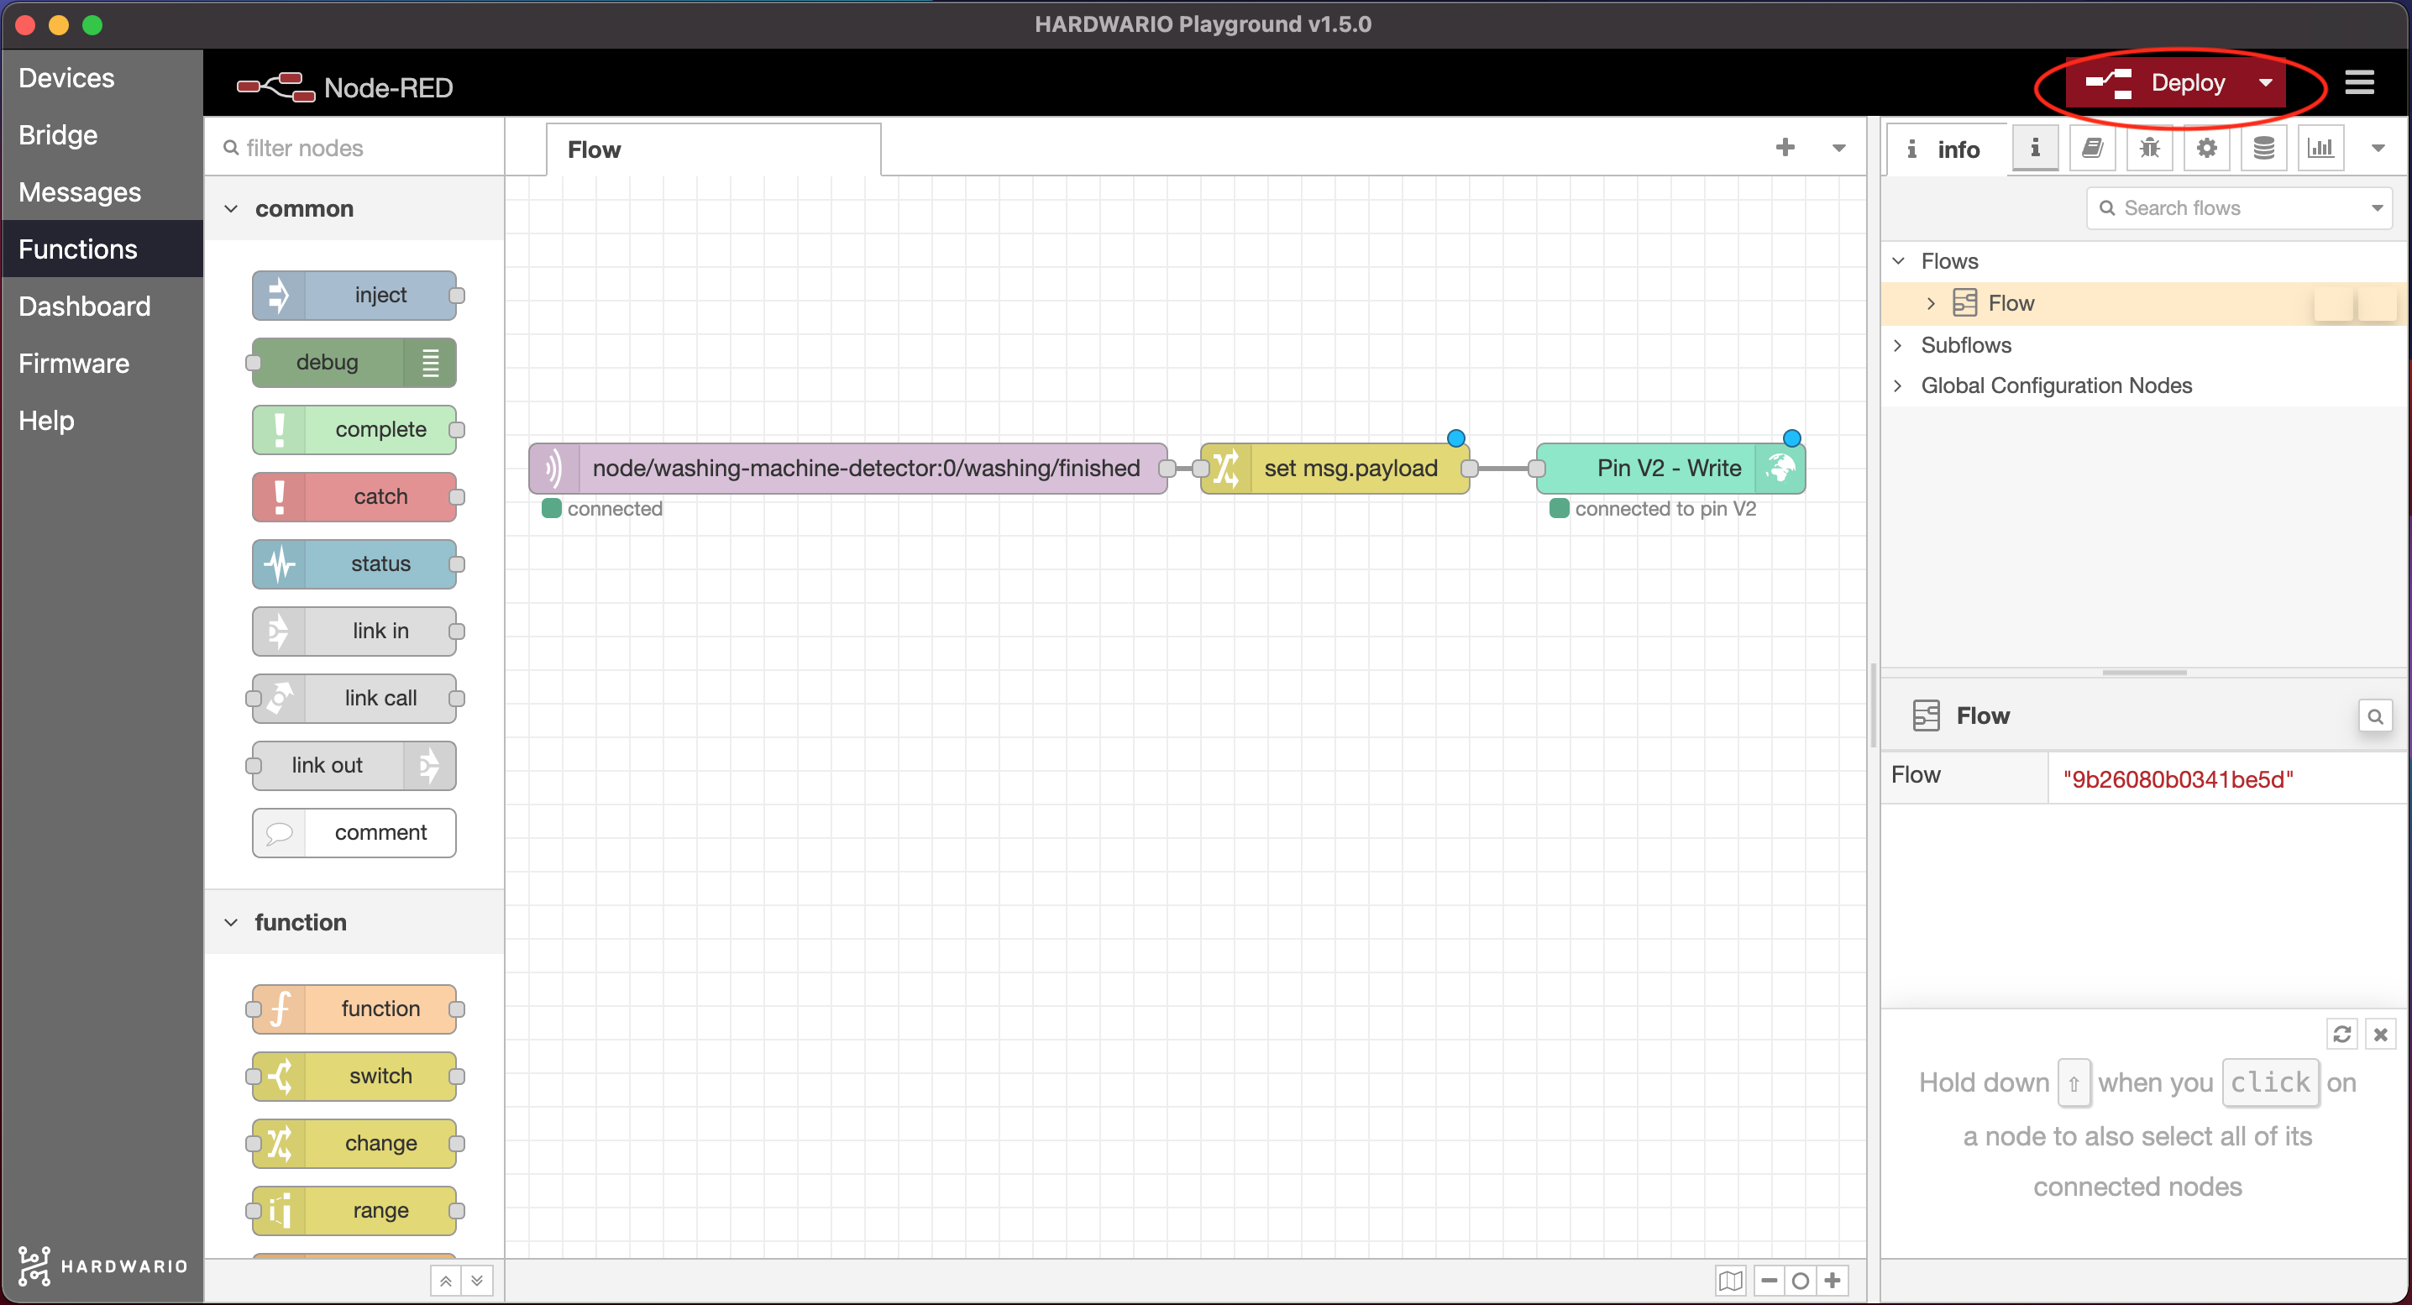Open the Deploy options dropdown arrow

click(x=2265, y=83)
